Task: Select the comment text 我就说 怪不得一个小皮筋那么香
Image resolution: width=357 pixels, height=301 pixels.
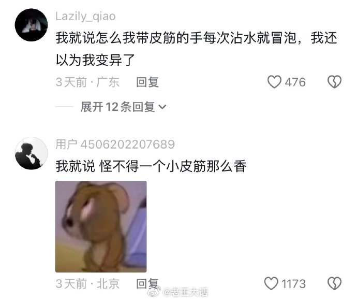Action: (x=151, y=166)
